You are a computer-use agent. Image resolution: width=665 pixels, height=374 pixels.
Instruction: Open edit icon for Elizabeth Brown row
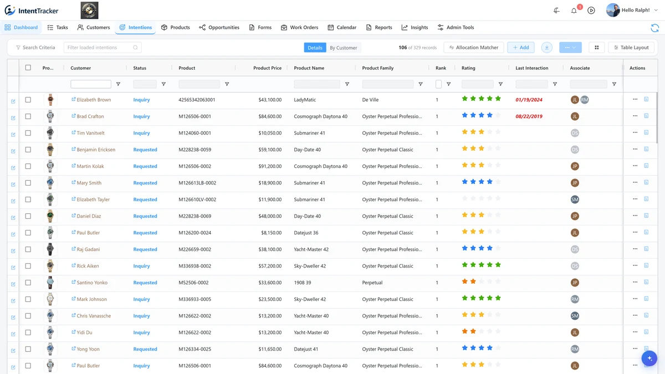(x=13, y=101)
